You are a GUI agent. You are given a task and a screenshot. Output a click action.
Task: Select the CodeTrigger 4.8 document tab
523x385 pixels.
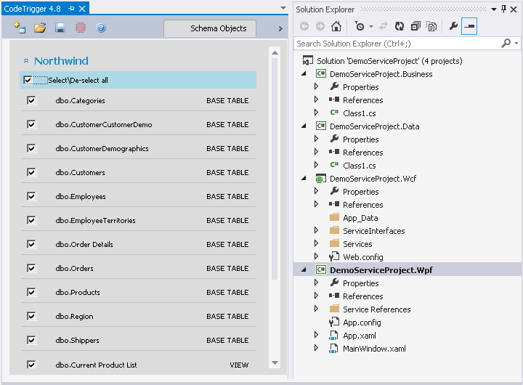33,9
